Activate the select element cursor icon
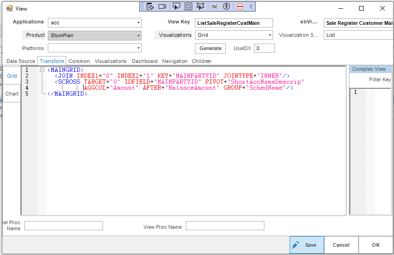Screen dimensions: 394x255 coord(177,6)
